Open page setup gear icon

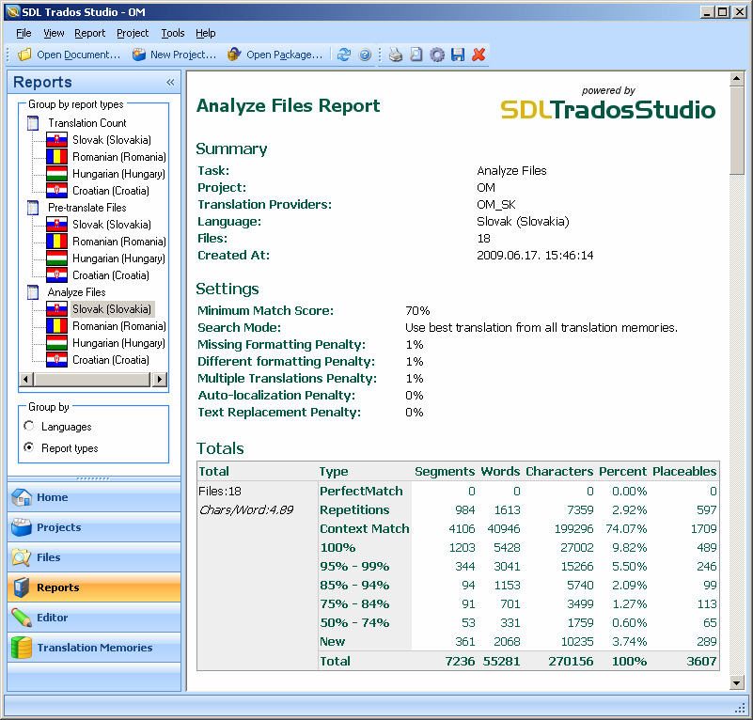point(437,55)
